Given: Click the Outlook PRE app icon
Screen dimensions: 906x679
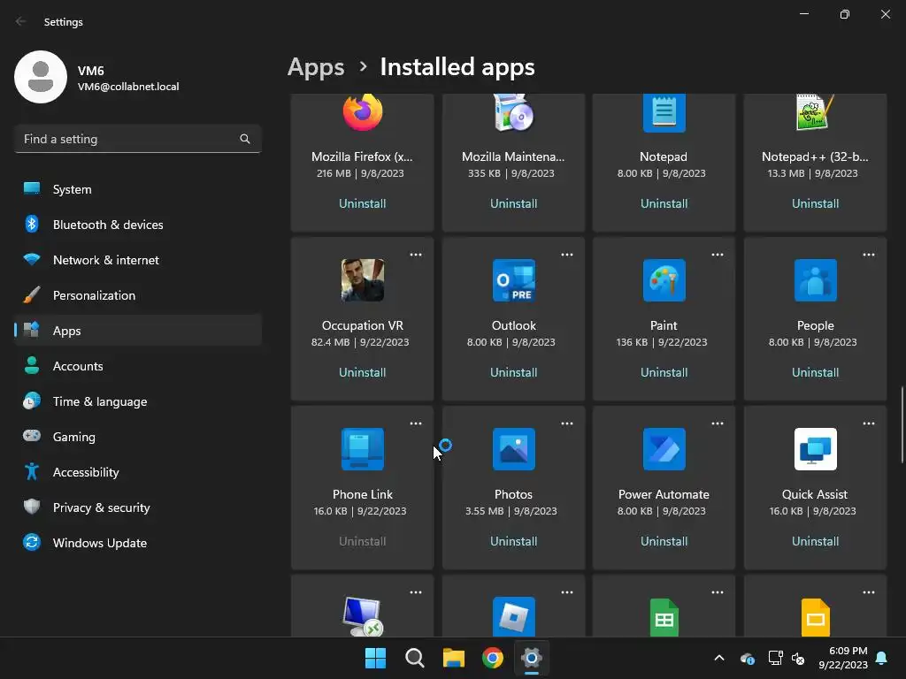Looking at the screenshot, I should click(514, 280).
